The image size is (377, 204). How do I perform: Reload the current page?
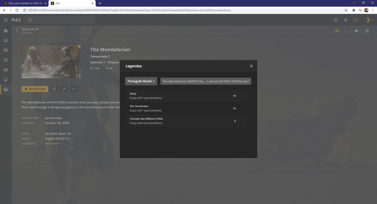[x=17, y=10]
